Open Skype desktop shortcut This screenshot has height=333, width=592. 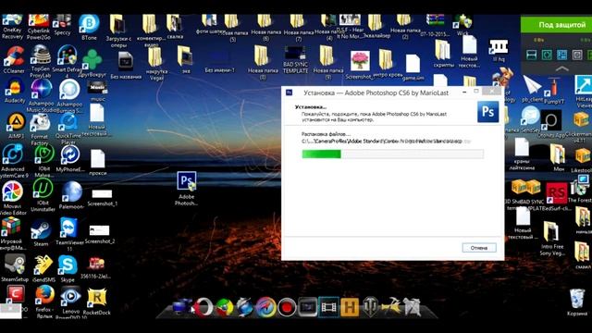click(x=68, y=268)
